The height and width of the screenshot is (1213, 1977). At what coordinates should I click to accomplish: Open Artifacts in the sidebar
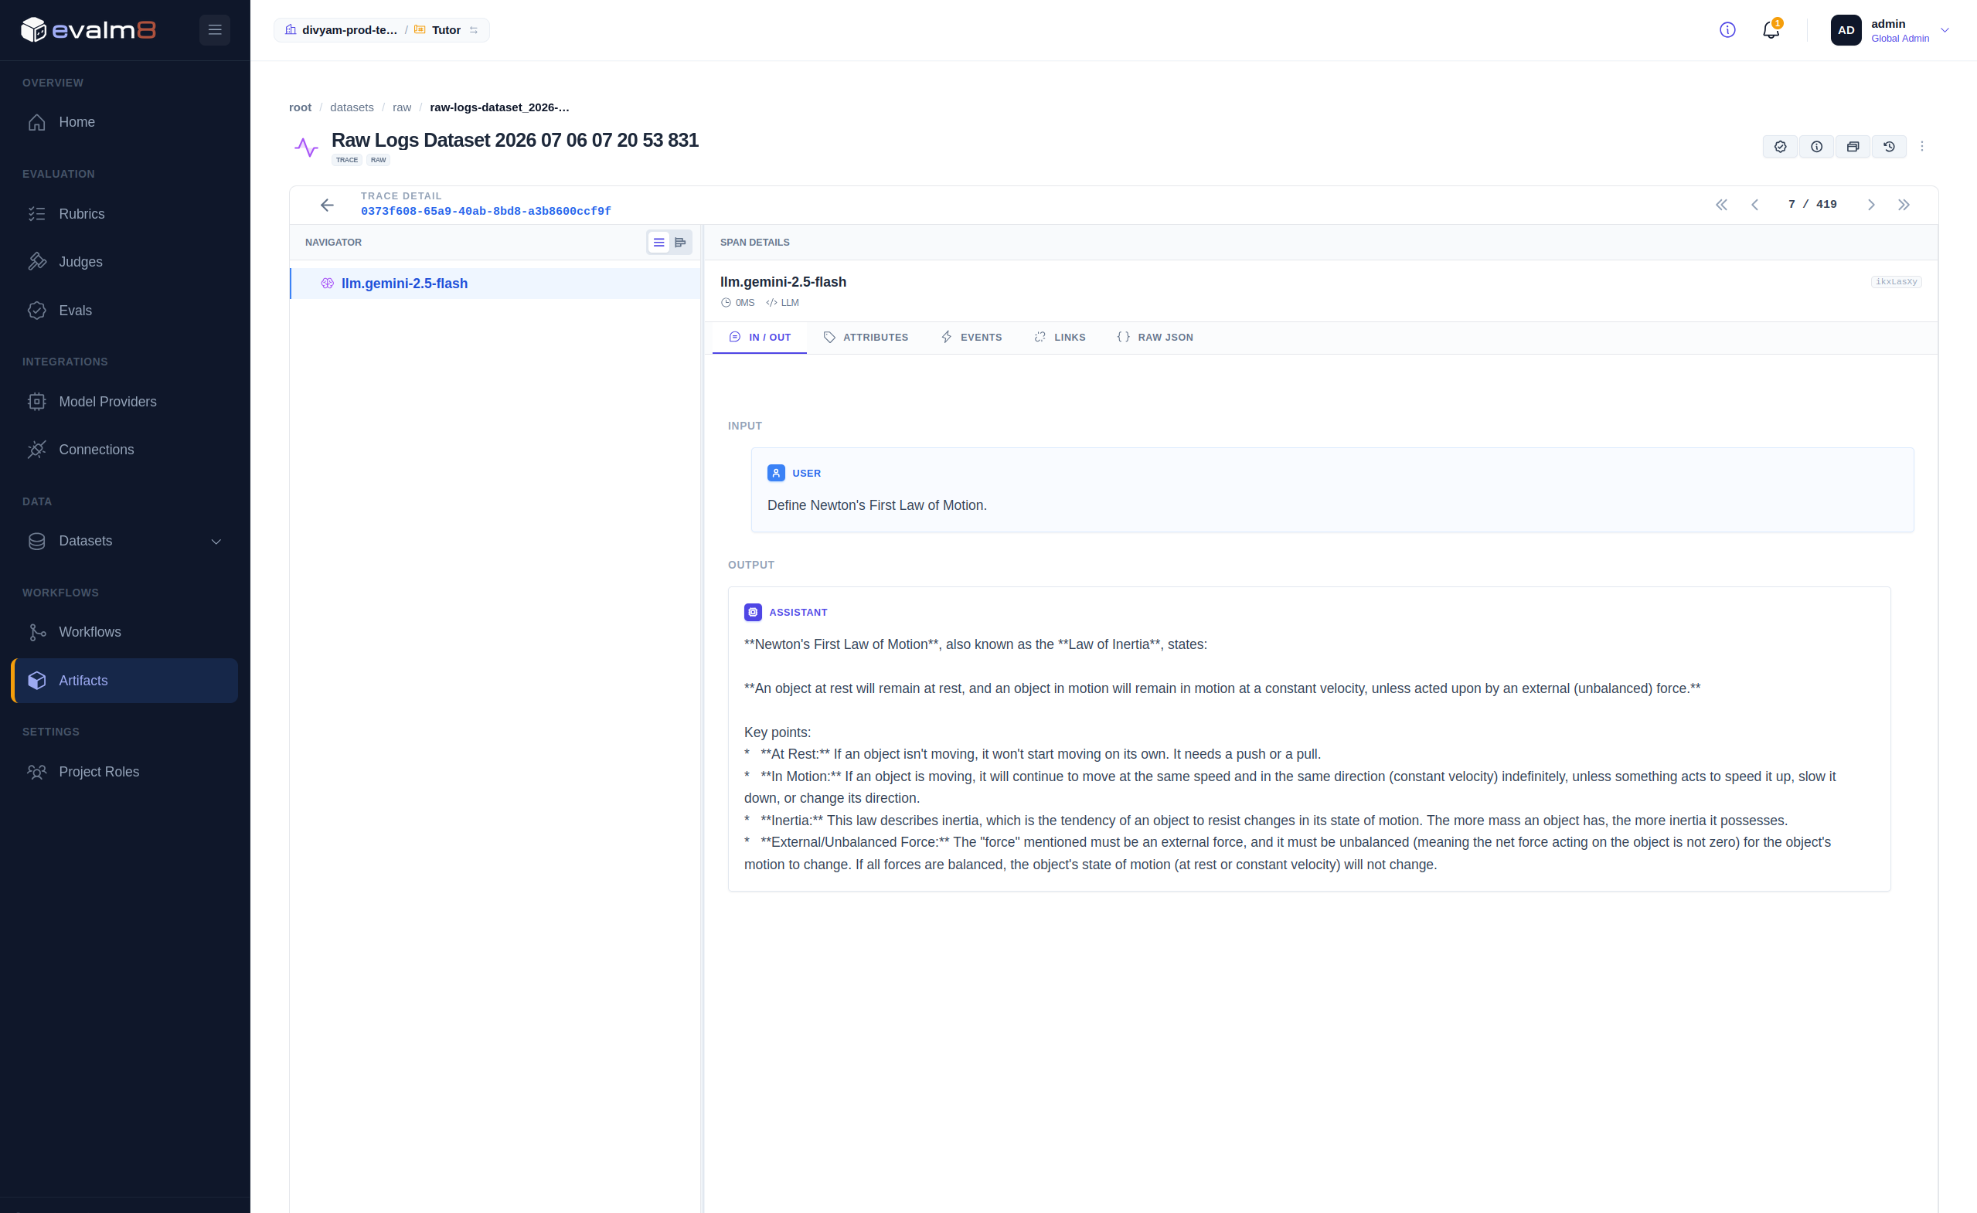tap(124, 681)
